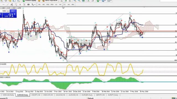Switch chart to W1 timeframe

(69, 4)
